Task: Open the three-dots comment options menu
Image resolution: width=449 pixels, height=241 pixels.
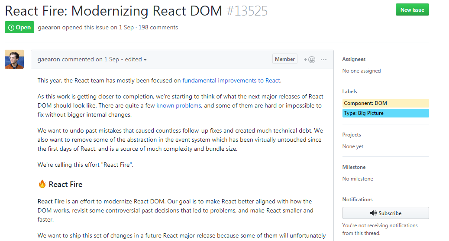Action: [323, 60]
